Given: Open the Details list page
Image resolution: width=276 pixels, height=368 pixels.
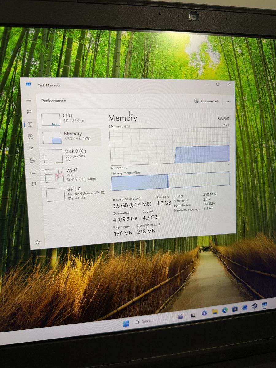Looking at the screenshot, I should click(x=33, y=172).
